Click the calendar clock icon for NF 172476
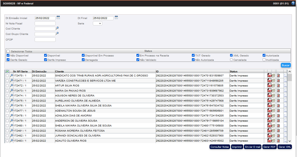Viewport: 297px width, 157px height. point(273,106)
